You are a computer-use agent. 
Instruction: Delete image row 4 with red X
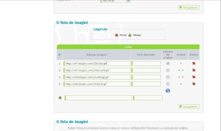(x=194, y=84)
